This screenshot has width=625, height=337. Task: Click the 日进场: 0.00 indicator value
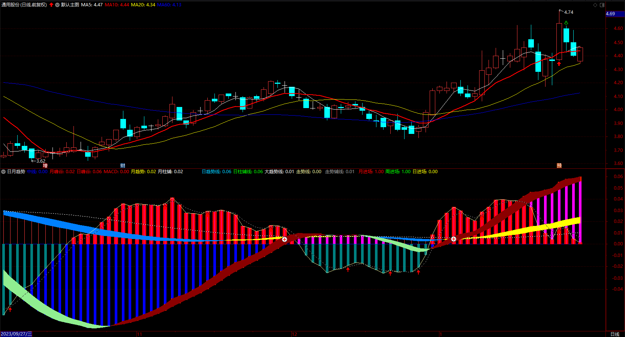tap(425, 172)
